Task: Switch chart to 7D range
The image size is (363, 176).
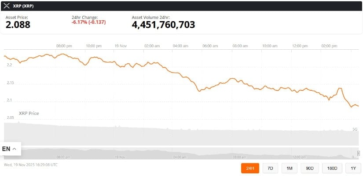Action: [x=270, y=168]
